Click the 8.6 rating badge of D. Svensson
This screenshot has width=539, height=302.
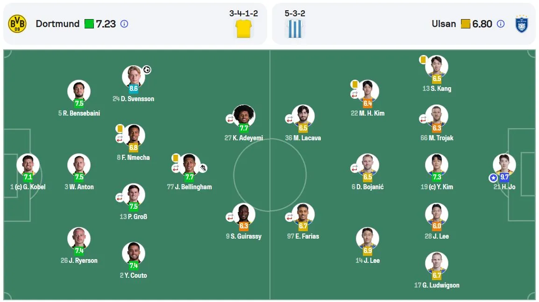click(134, 89)
